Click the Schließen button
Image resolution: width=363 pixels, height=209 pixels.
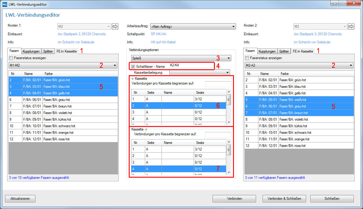point(332,199)
